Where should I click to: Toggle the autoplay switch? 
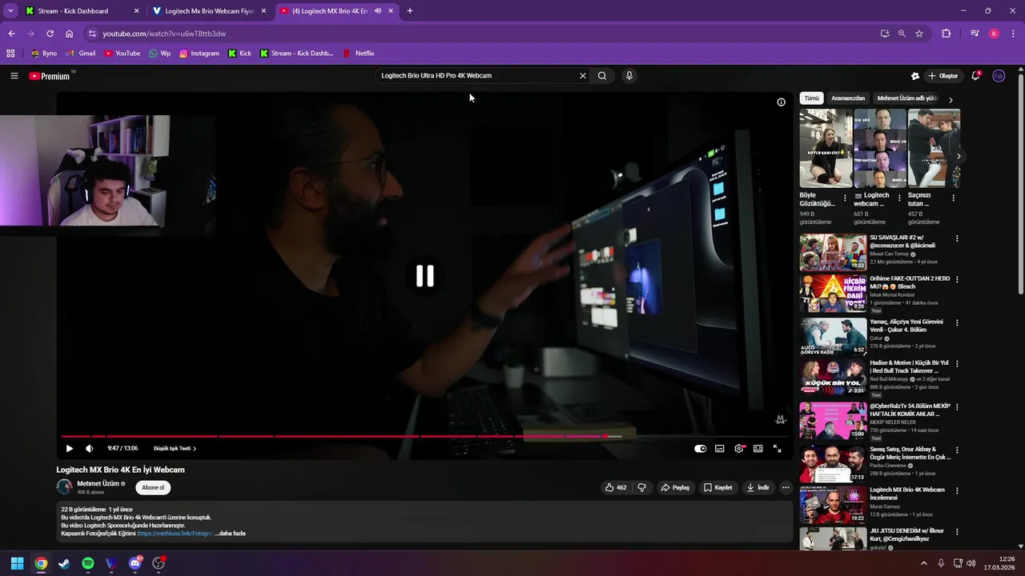[x=701, y=449]
